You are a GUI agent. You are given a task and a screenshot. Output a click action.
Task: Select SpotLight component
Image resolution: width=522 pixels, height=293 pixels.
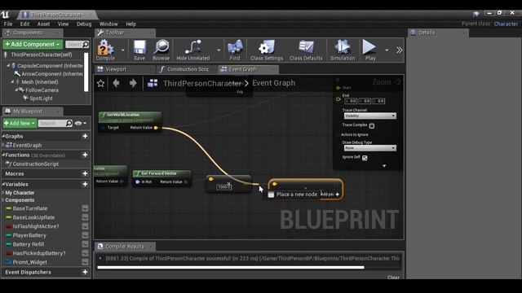click(42, 98)
